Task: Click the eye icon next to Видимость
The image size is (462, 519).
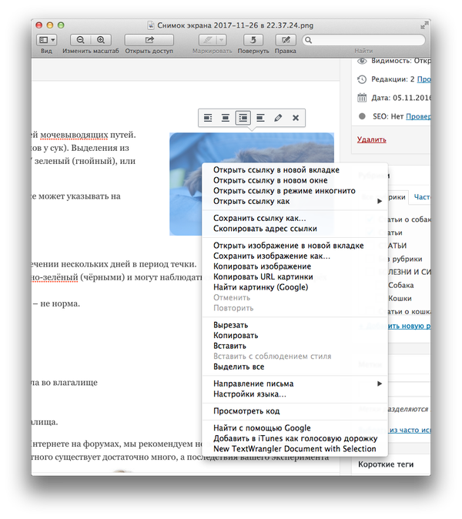Action: tap(362, 61)
